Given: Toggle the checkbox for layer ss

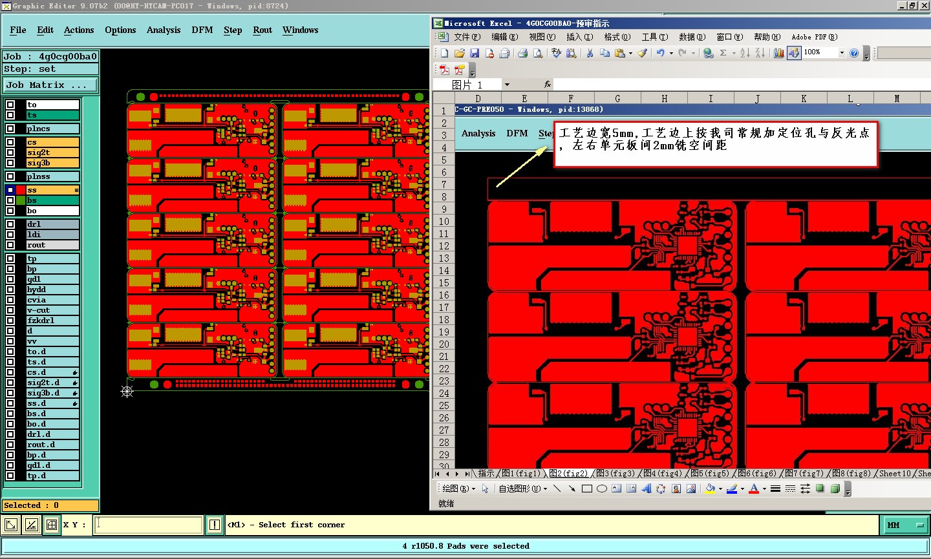Looking at the screenshot, I should (10, 190).
